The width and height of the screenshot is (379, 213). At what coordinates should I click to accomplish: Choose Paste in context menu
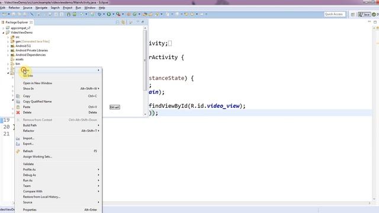pos(58,107)
